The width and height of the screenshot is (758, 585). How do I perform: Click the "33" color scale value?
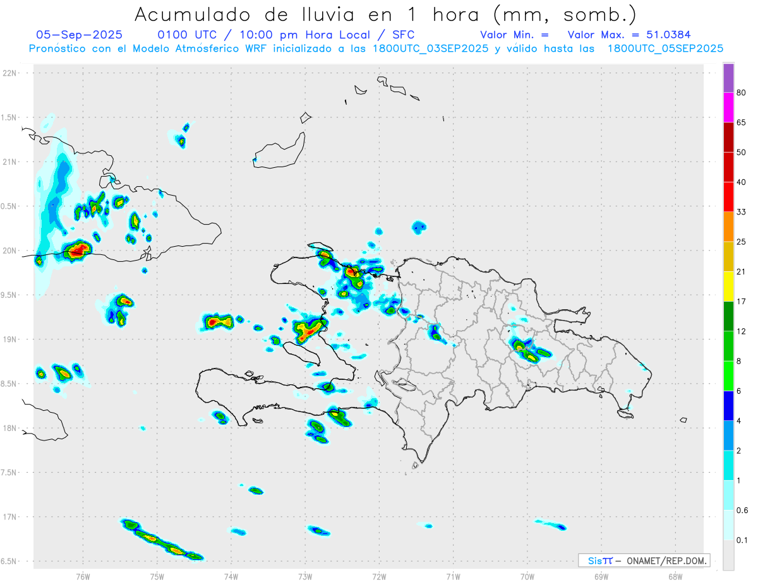(x=741, y=212)
